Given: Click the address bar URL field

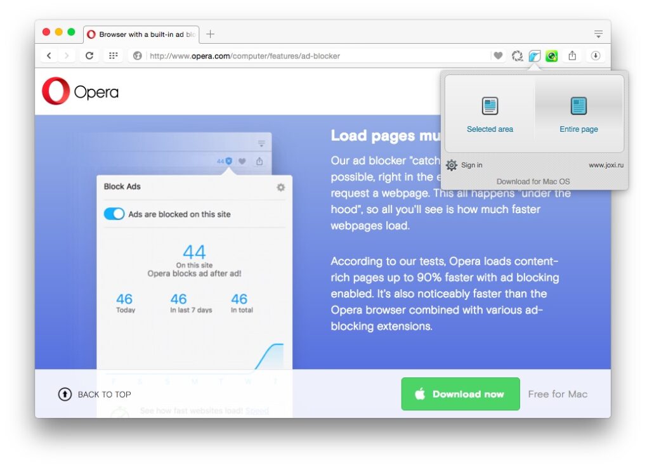Looking at the screenshot, I should pos(317,56).
